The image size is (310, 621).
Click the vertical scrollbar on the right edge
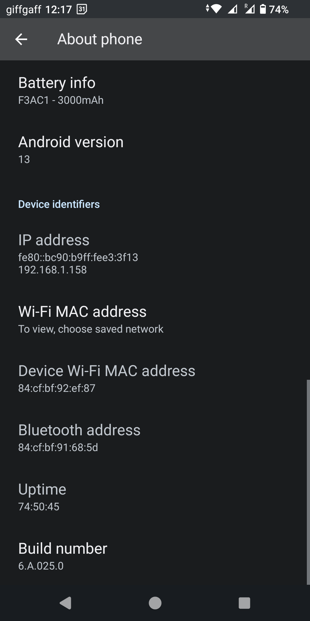click(308, 482)
